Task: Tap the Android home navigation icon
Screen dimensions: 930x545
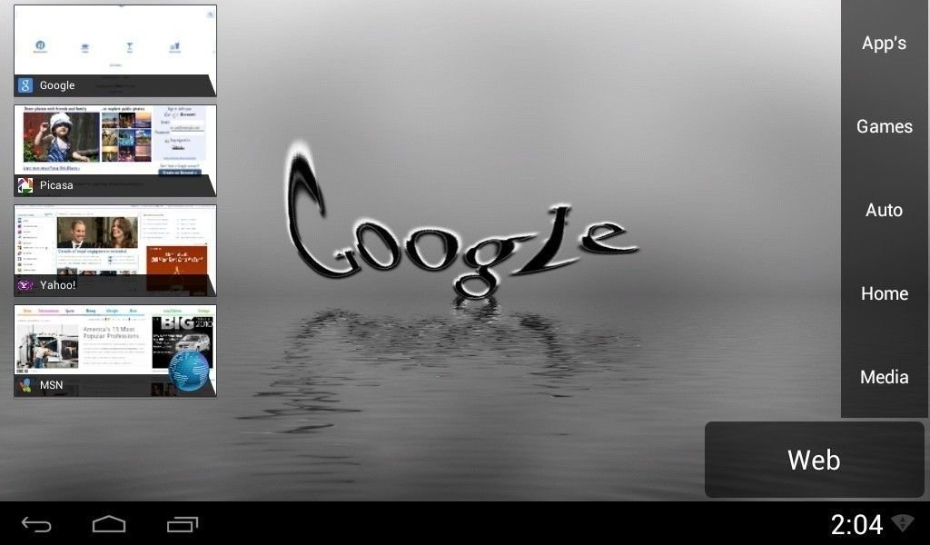Action: [x=109, y=524]
